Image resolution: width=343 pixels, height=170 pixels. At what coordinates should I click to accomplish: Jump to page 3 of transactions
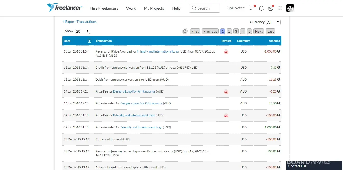point(236,31)
